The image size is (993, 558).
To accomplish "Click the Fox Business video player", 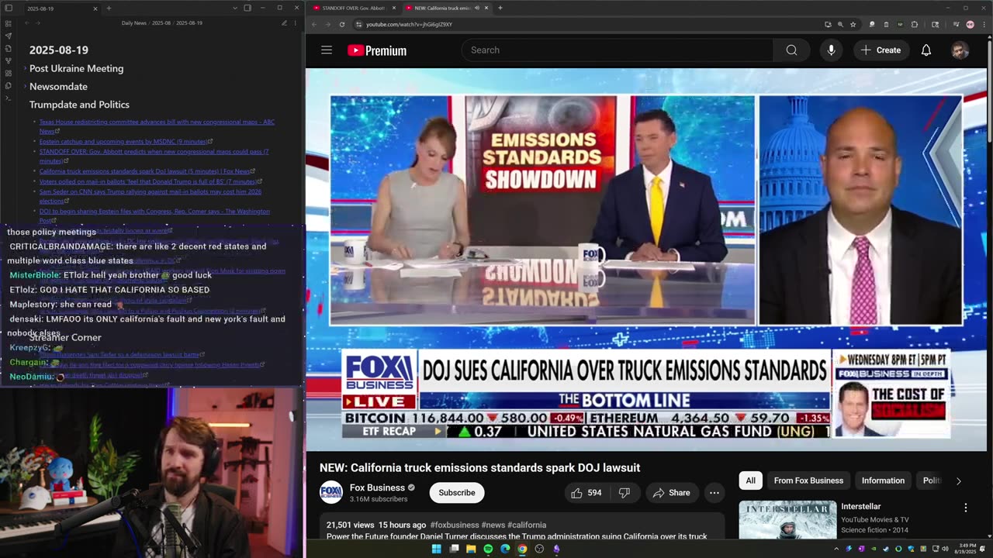I will [x=645, y=260].
